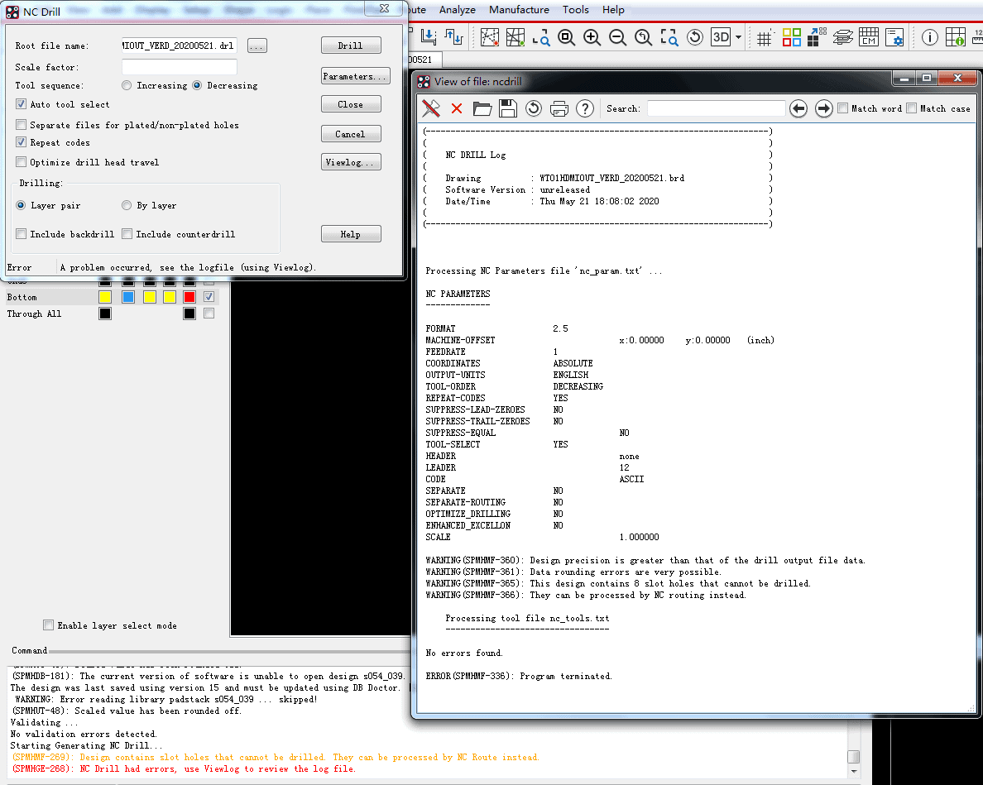
Task: Open the 3D viewer icon
Action: (721, 37)
